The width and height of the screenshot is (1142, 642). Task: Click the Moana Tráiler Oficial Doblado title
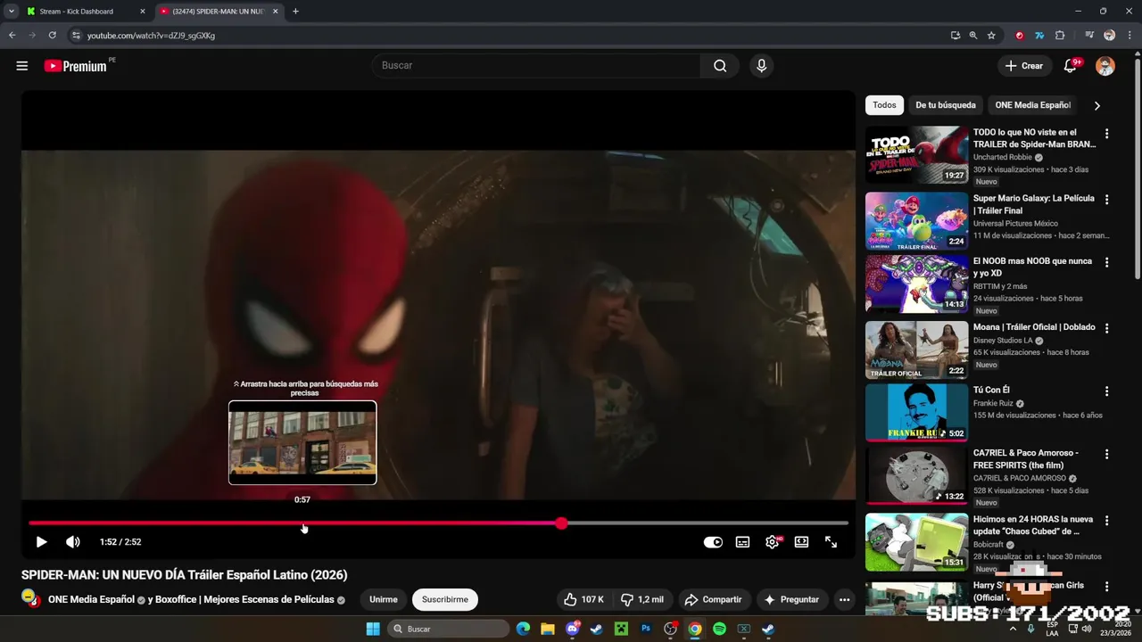(x=1034, y=327)
